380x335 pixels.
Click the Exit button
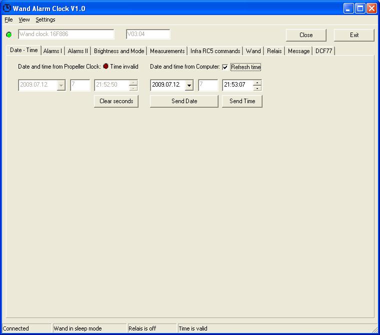(354, 35)
